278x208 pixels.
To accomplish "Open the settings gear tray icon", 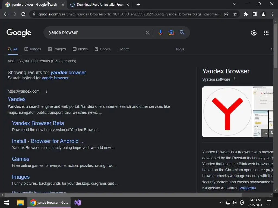I will (242, 203).
